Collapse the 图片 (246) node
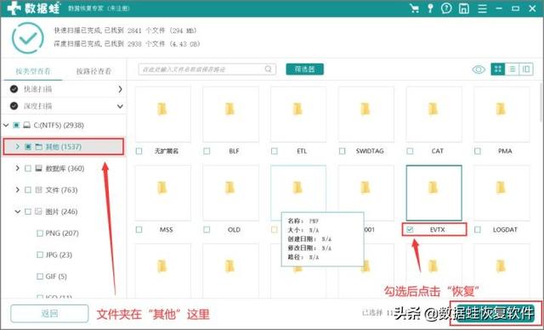 pyautogui.click(x=17, y=211)
